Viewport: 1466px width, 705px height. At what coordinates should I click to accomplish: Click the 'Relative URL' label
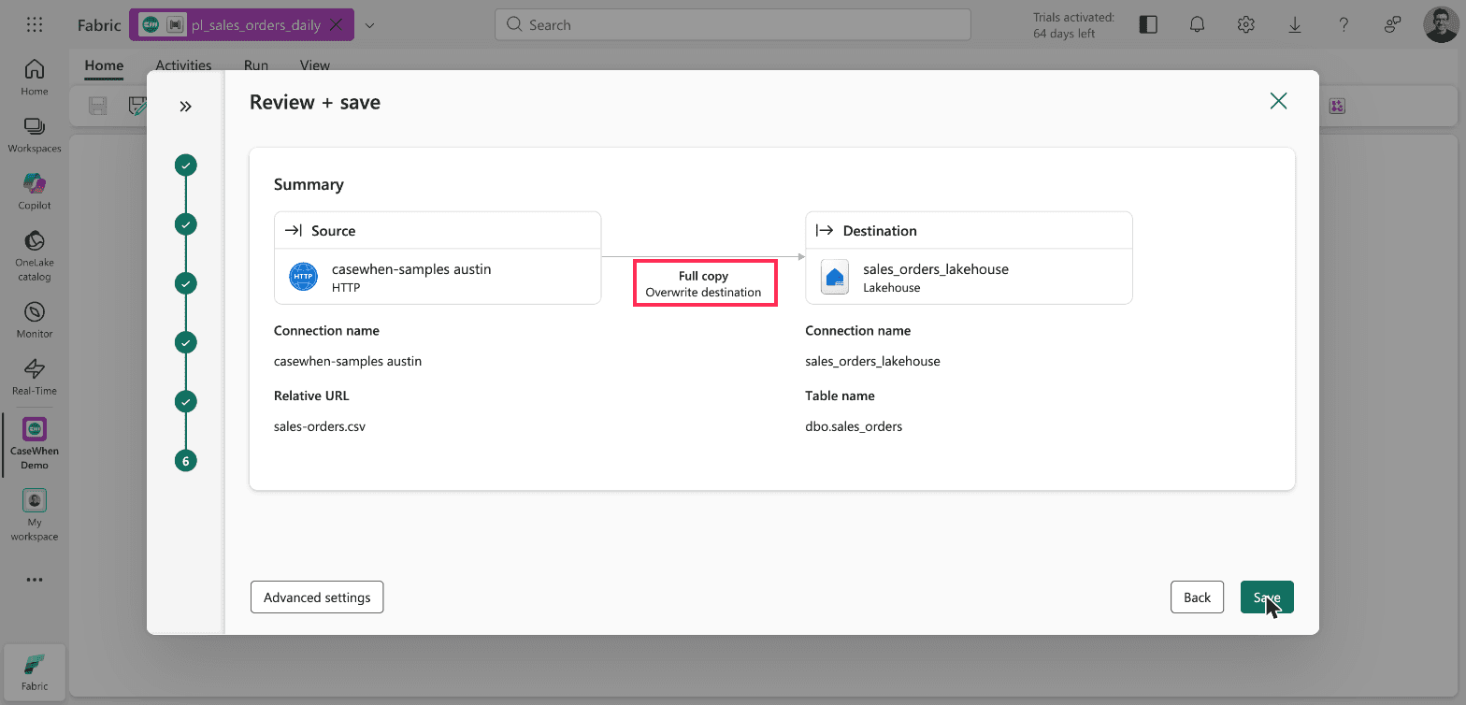[x=311, y=396]
